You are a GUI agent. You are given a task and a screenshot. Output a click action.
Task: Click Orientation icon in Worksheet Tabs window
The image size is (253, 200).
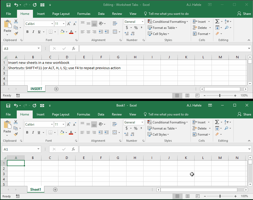tap(101, 24)
